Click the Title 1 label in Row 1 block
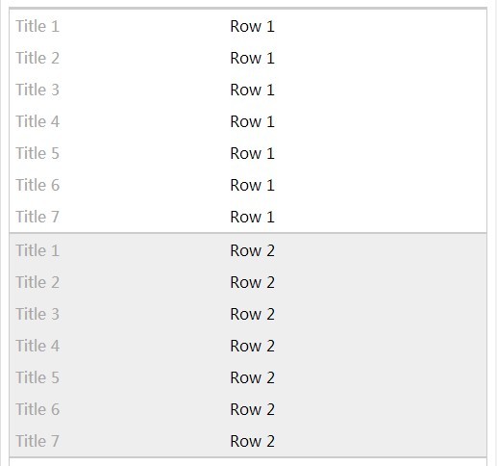The image size is (497, 466). (37, 26)
